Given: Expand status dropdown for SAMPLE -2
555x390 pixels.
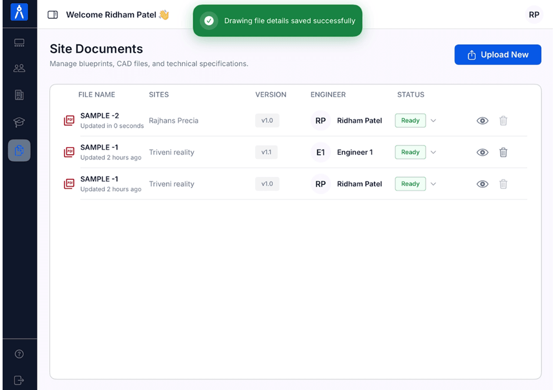Looking at the screenshot, I should pyautogui.click(x=433, y=120).
